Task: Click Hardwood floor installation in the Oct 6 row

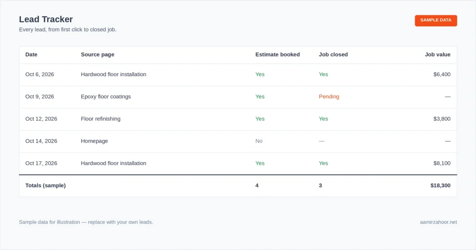Action: pyautogui.click(x=113, y=74)
